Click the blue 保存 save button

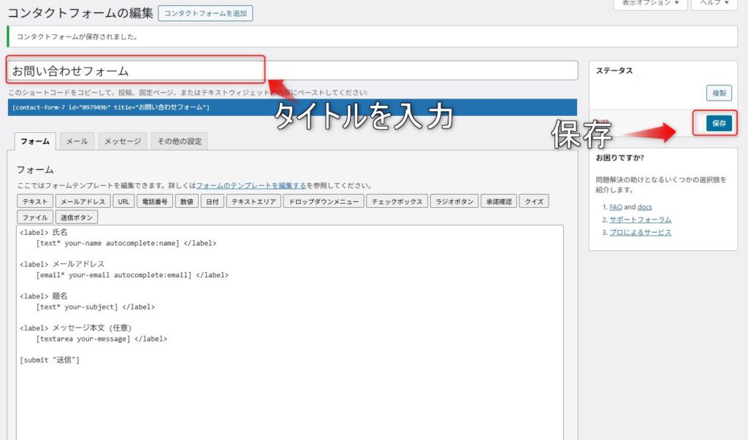pos(720,123)
